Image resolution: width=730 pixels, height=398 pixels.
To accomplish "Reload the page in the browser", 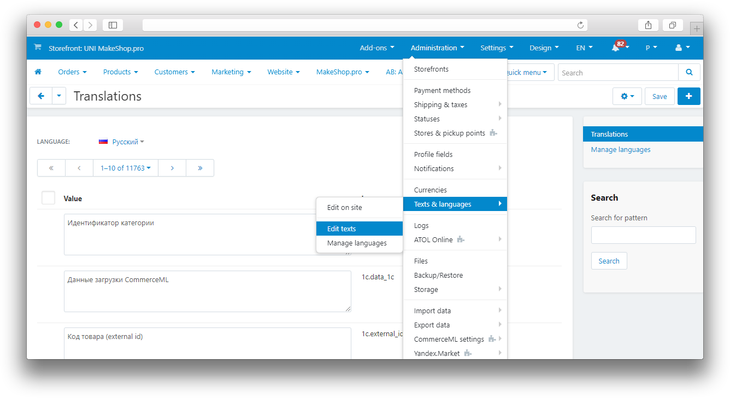I will [x=580, y=25].
